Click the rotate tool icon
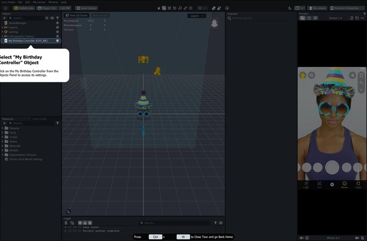The image size is (367, 241). [175, 8]
